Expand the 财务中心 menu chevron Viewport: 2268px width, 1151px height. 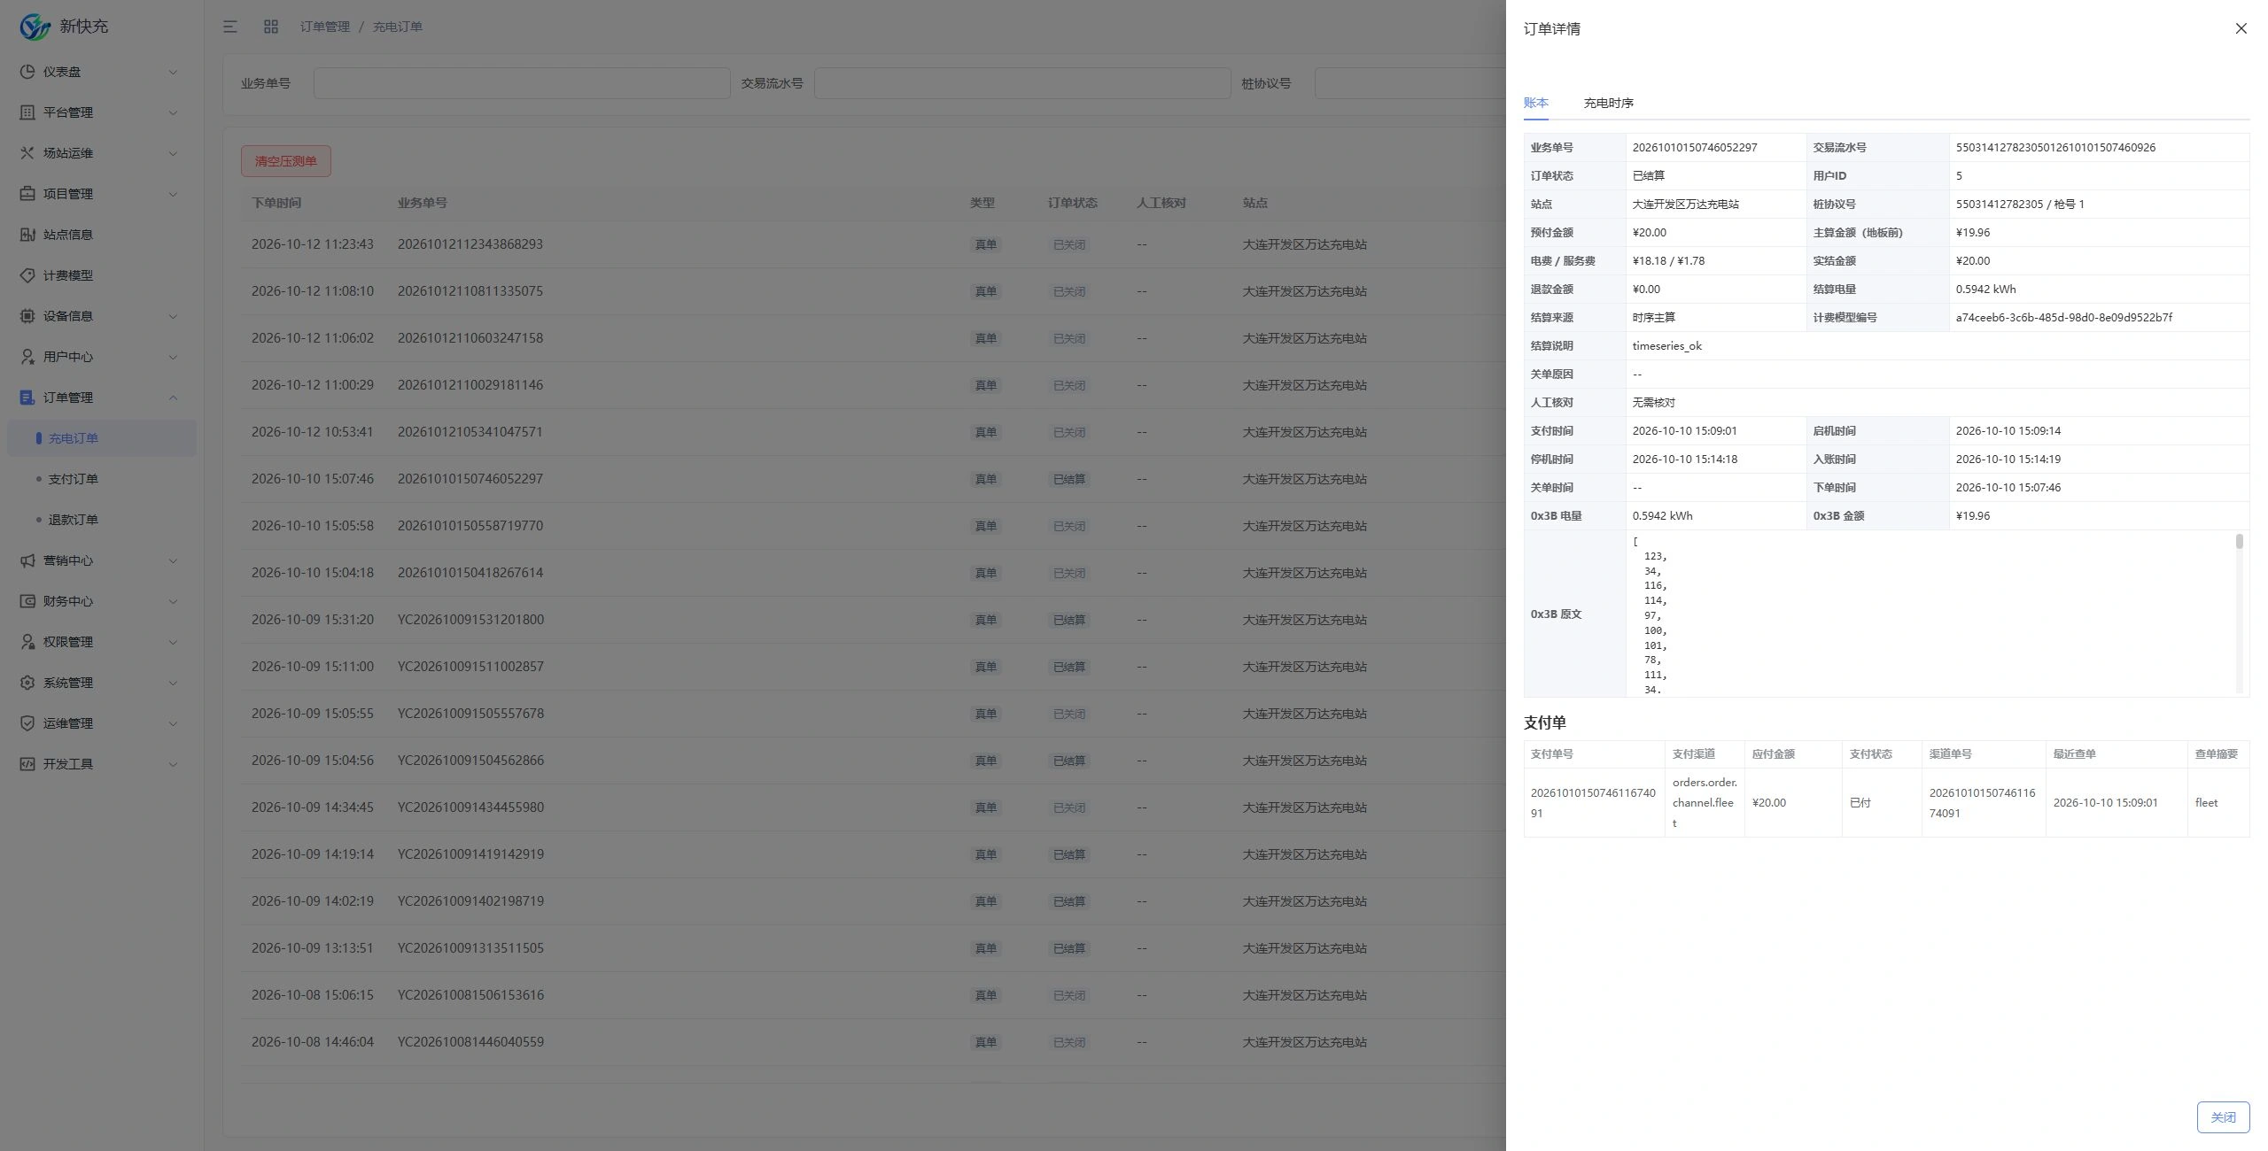(173, 601)
